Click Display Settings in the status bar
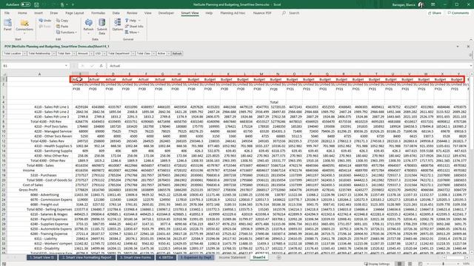Viewport: 474px width, 266px height. [377, 264]
